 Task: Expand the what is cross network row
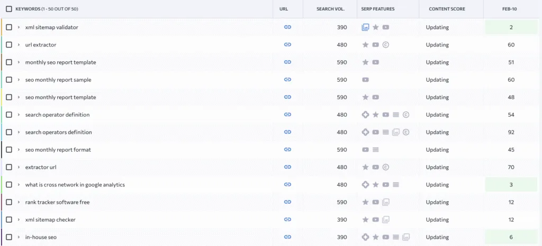point(19,185)
